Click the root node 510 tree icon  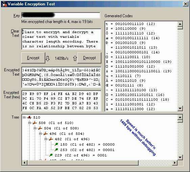29,117
